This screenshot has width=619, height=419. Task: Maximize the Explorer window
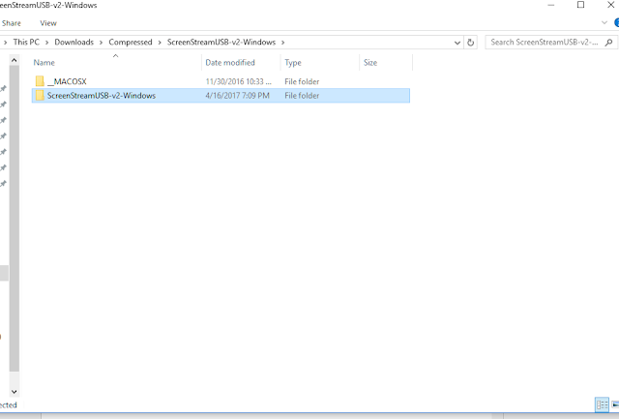point(580,5)
